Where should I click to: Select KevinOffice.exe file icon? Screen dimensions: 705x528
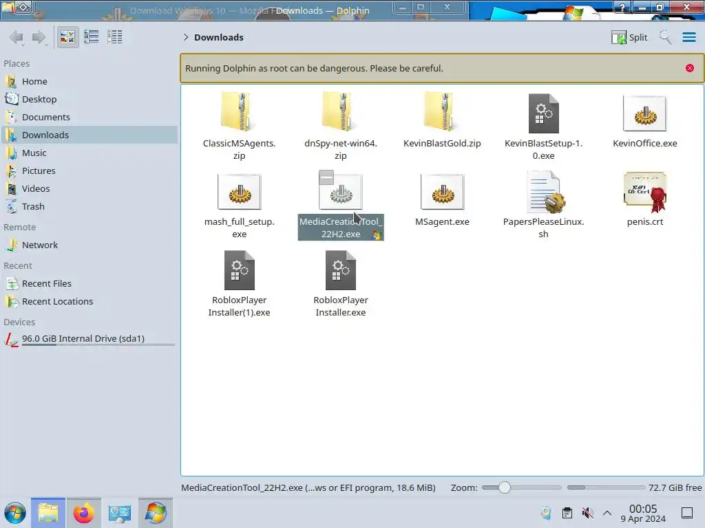pyautogui.click(x=644, y=113)
